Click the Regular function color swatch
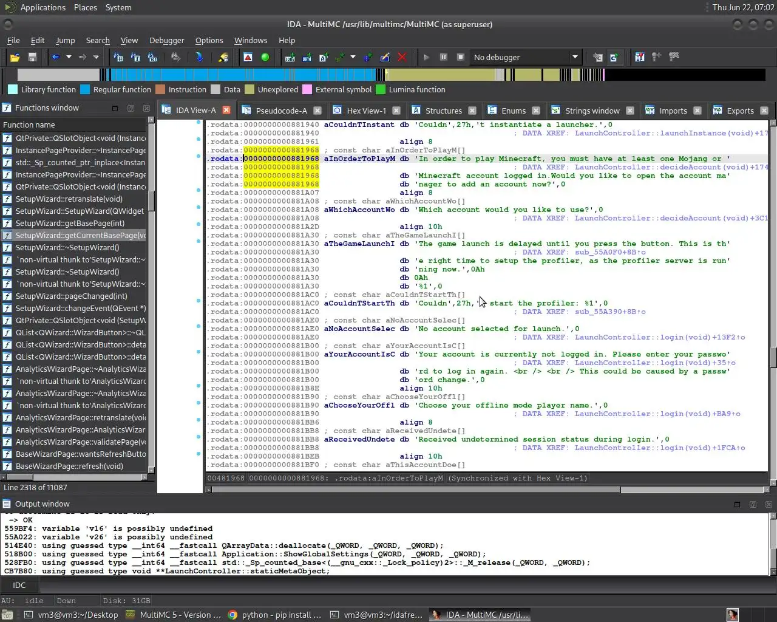777x622 pixels. coord(85,89)
